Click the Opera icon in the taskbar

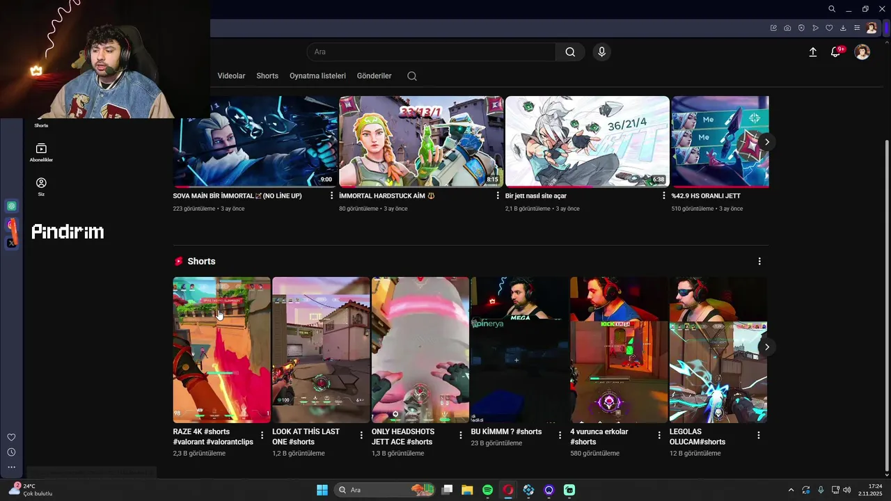tap(508, 490)
